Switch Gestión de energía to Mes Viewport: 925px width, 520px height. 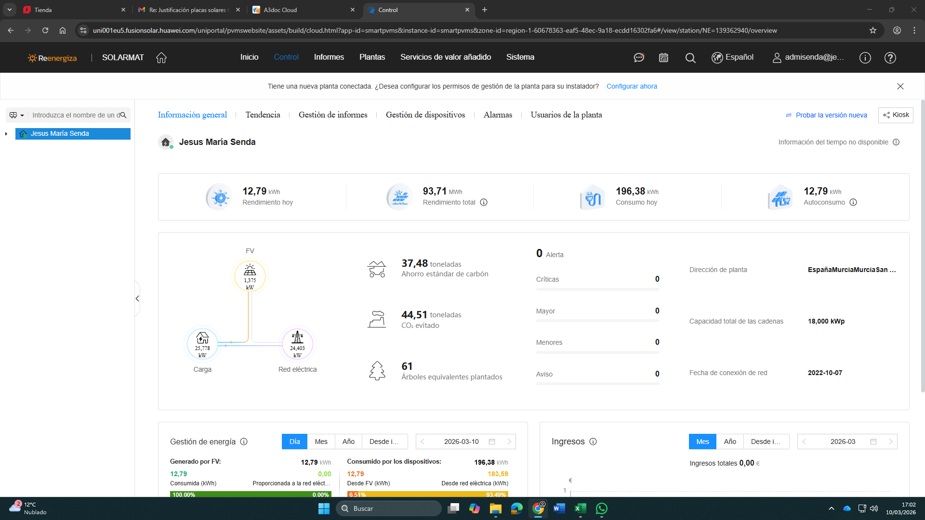click(x=321, y=442)
